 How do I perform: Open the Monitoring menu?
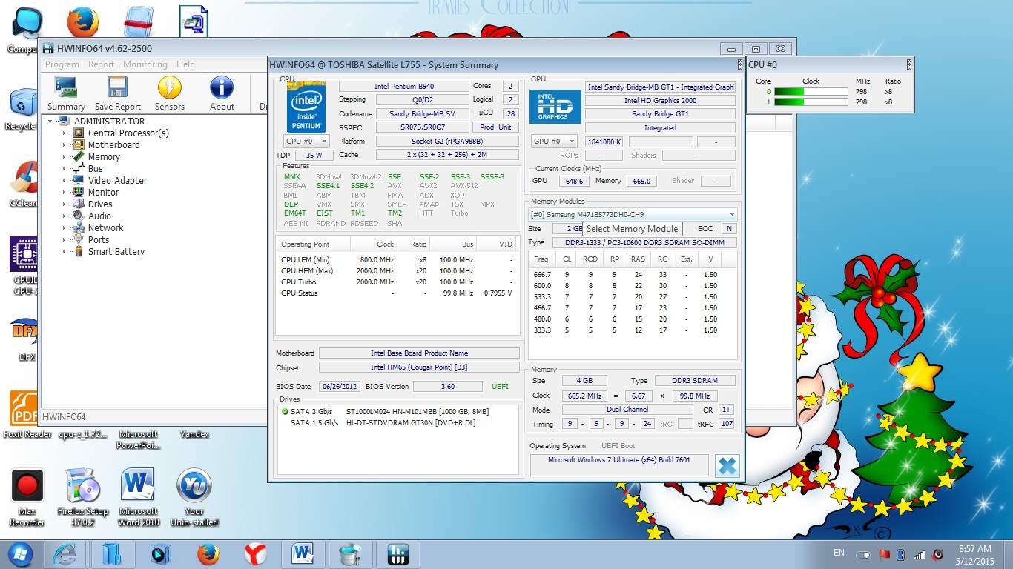click(145, 64)
